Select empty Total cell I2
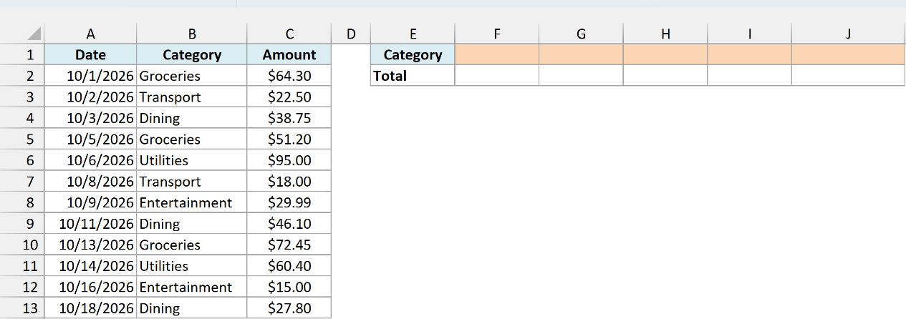The width and height of the screenshot is (906, 319). 749,76
